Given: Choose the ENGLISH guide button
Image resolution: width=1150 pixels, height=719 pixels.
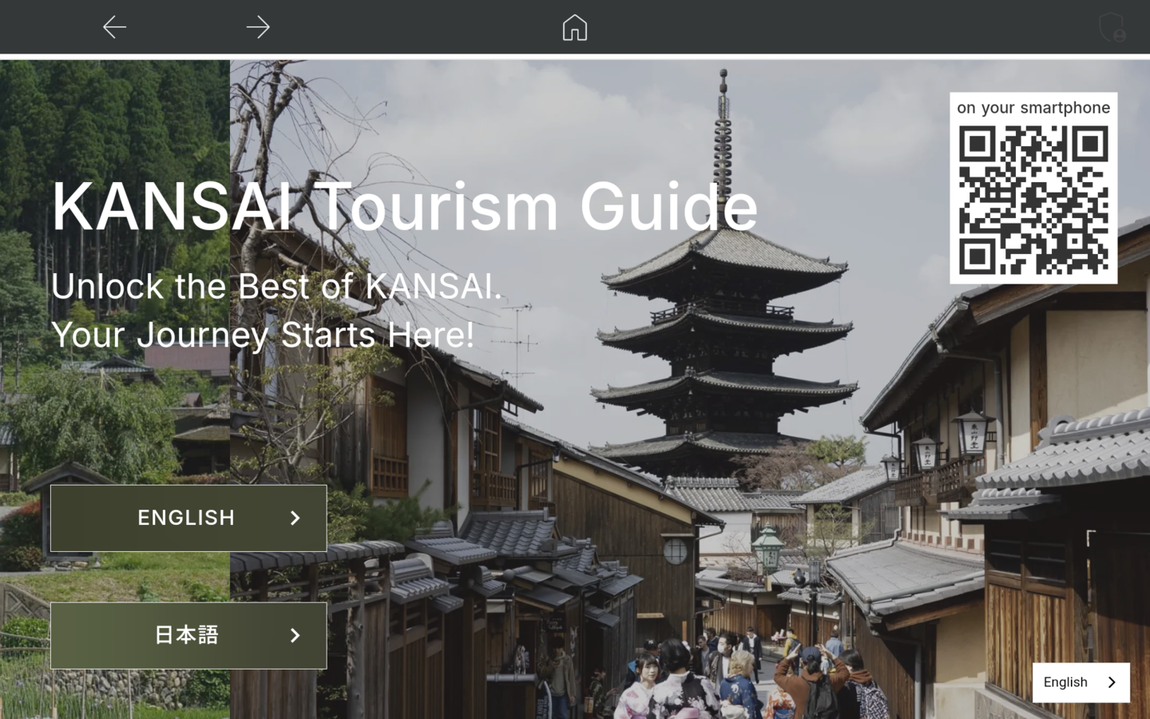Looking at the screenshot, I should coord(188,518).
